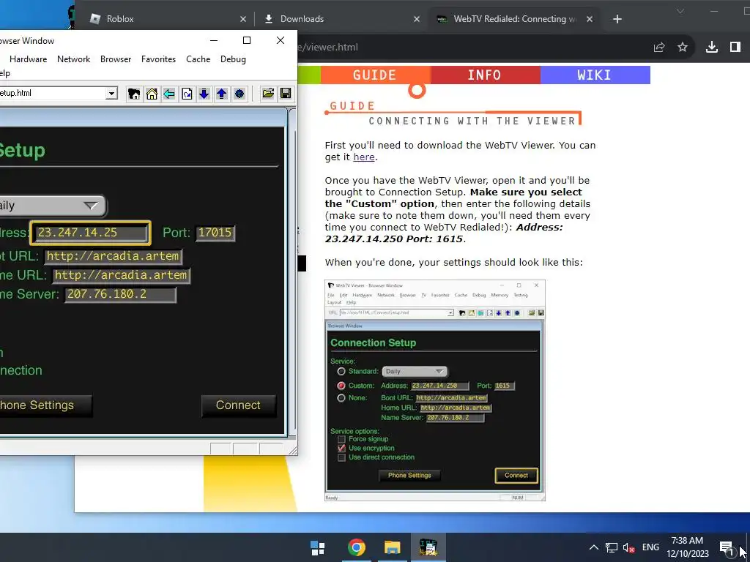750x562 pixels.
Task: Click the network icon in system tray
Action: [x=612, y=547]
